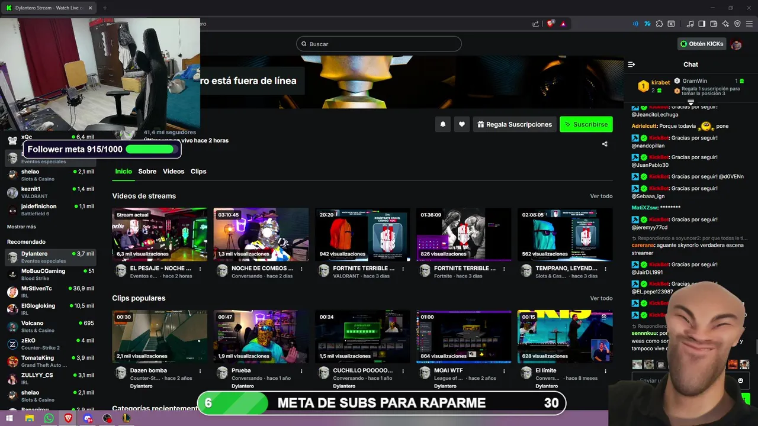Open the Windows Start menu

[9, 418]
